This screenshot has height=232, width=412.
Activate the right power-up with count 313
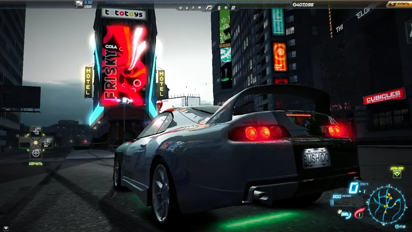[x=47, y=142]
